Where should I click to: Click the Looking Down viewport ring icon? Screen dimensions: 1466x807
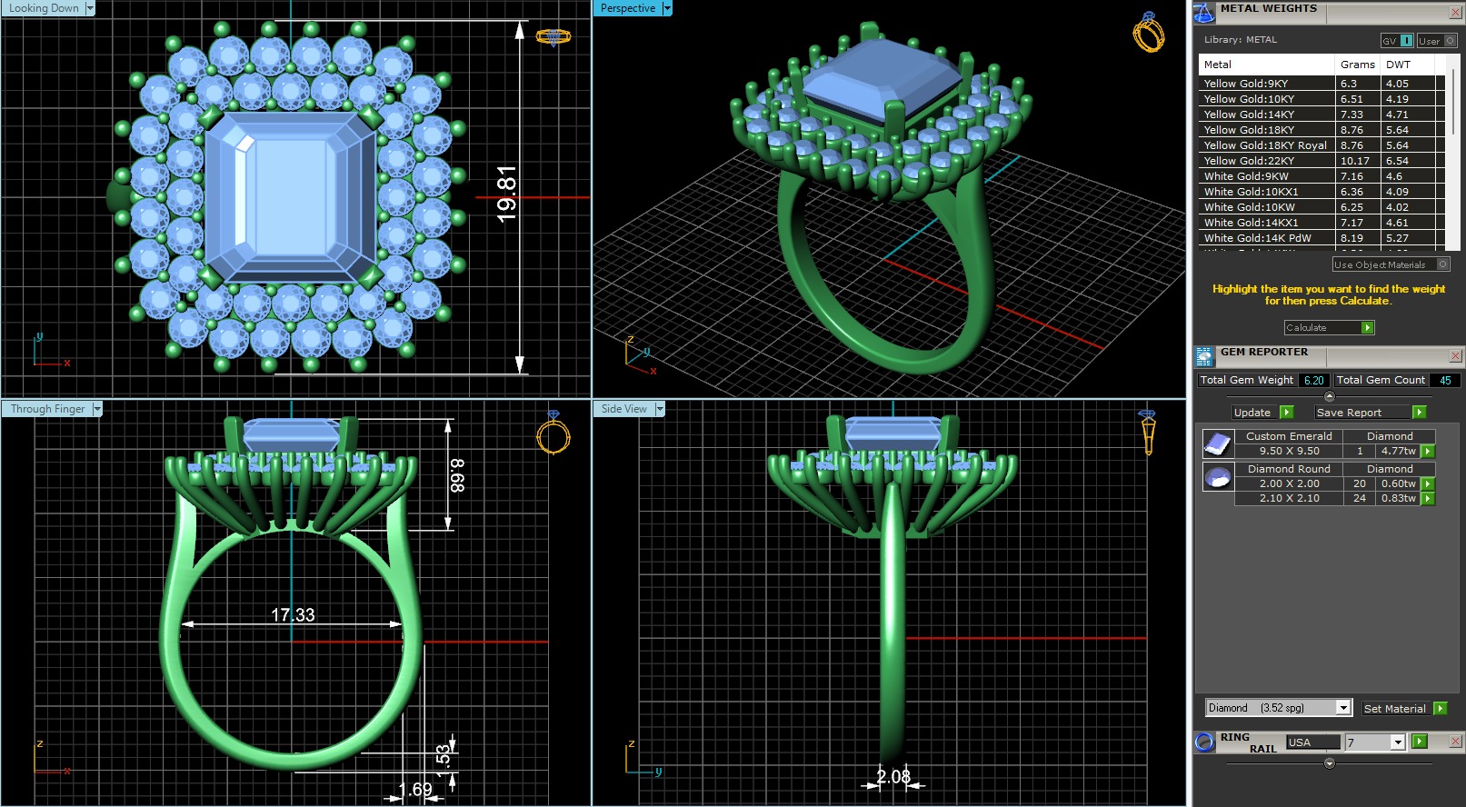[x=553, y=37]
